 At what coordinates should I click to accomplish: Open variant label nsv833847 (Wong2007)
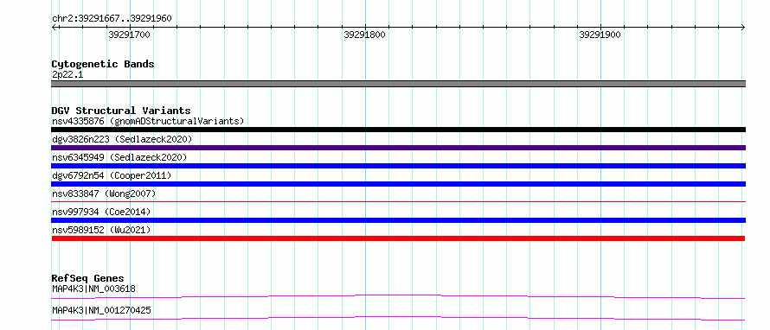[104, 194]
